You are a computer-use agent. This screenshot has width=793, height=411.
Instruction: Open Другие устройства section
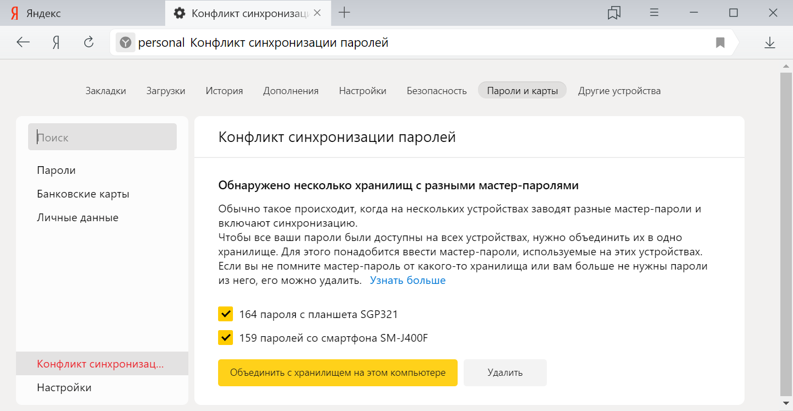[x=620, y=91]
